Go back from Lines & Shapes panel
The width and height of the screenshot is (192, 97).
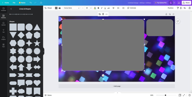[x=11, y=9]
